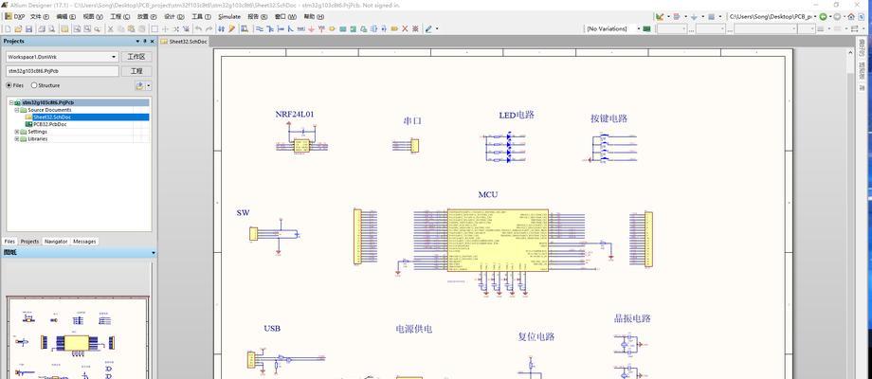
Task: Click the move selection crosshair icon
Action: point(165,28)
